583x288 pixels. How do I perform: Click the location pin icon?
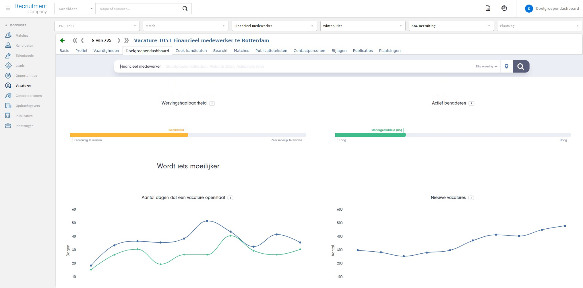(506, 66)
